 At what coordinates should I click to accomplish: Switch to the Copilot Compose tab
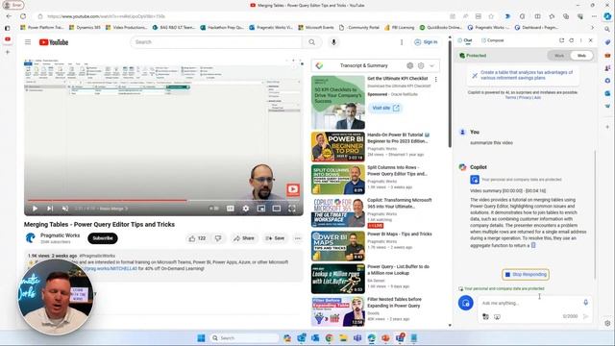pos(493,40)
